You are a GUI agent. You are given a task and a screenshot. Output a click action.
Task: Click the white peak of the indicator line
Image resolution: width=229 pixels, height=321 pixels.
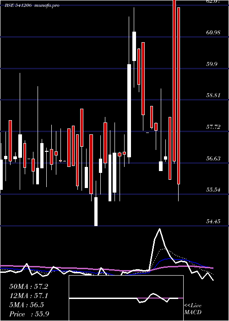159,229
